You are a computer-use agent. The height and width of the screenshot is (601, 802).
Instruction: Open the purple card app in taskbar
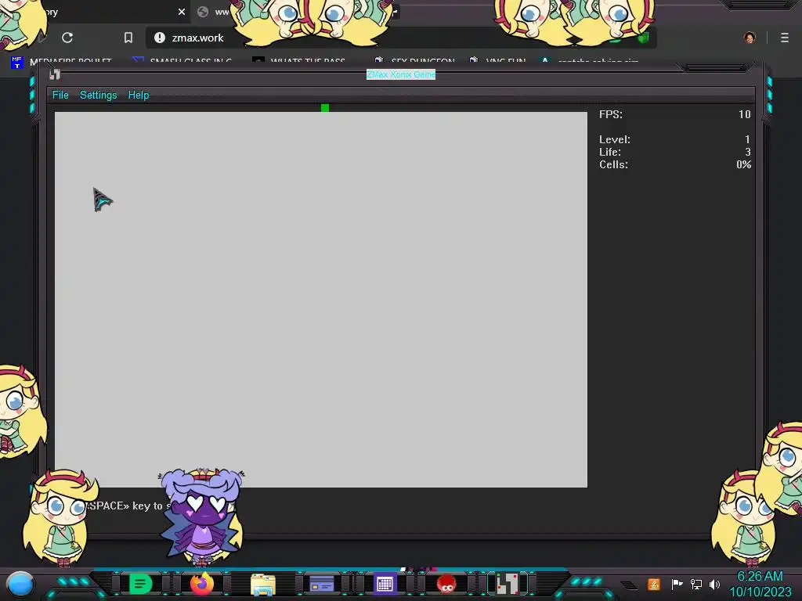pos(322,584)
